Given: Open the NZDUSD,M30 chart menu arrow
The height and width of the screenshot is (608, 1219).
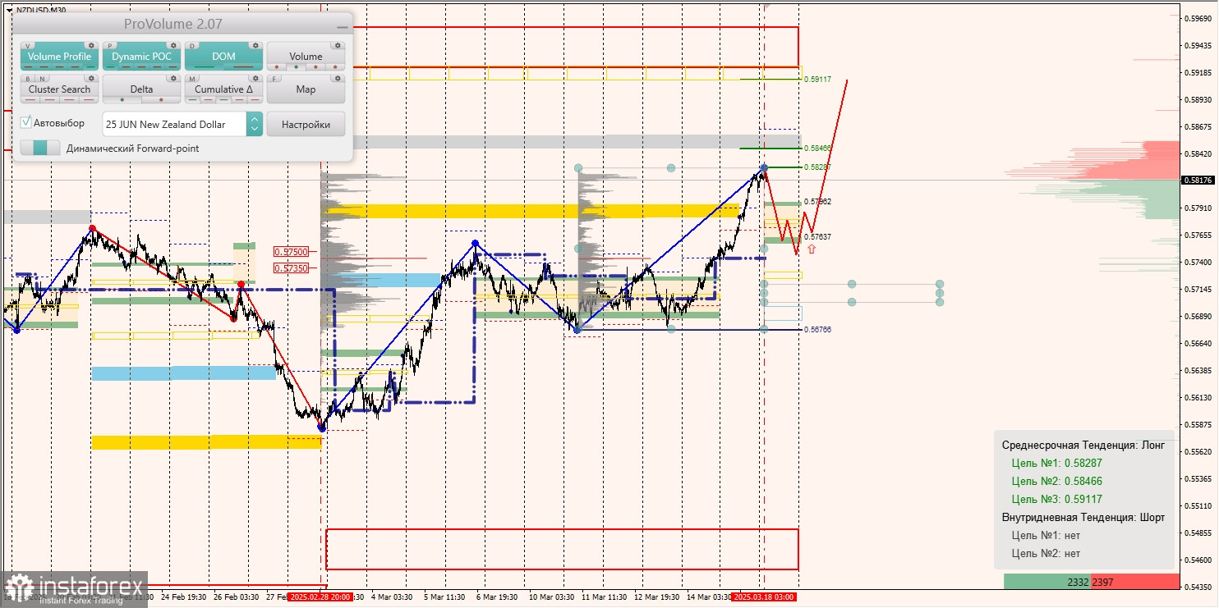Looking at the screenshot, I should pos(8,10).
